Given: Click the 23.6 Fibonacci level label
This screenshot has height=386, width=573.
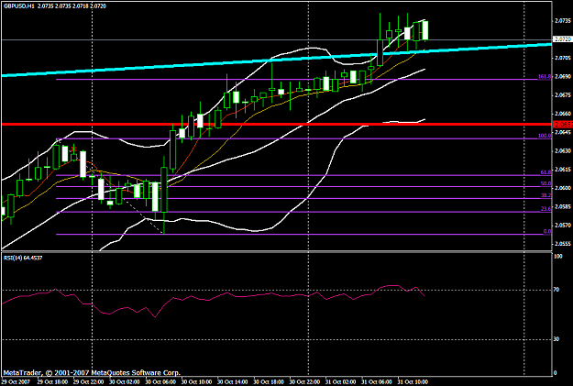Looking at the screenshot, I should [x=545, y=209].
